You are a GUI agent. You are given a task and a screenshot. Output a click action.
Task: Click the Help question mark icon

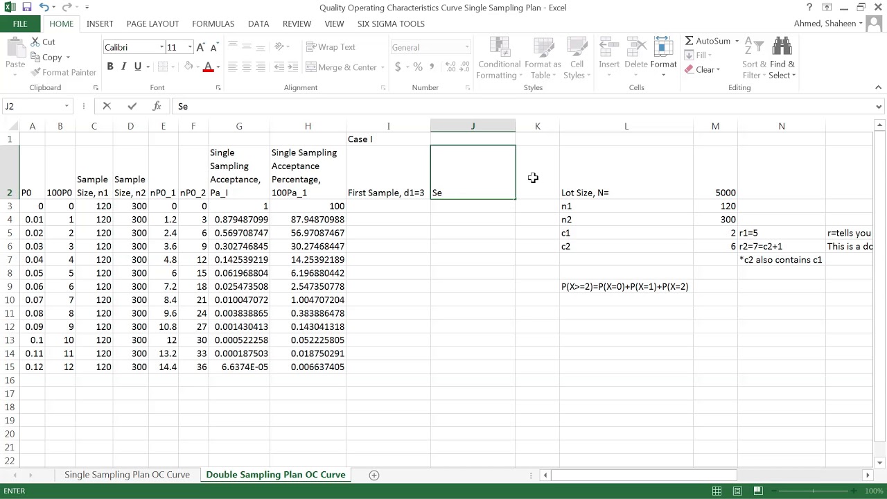point(809,8)
